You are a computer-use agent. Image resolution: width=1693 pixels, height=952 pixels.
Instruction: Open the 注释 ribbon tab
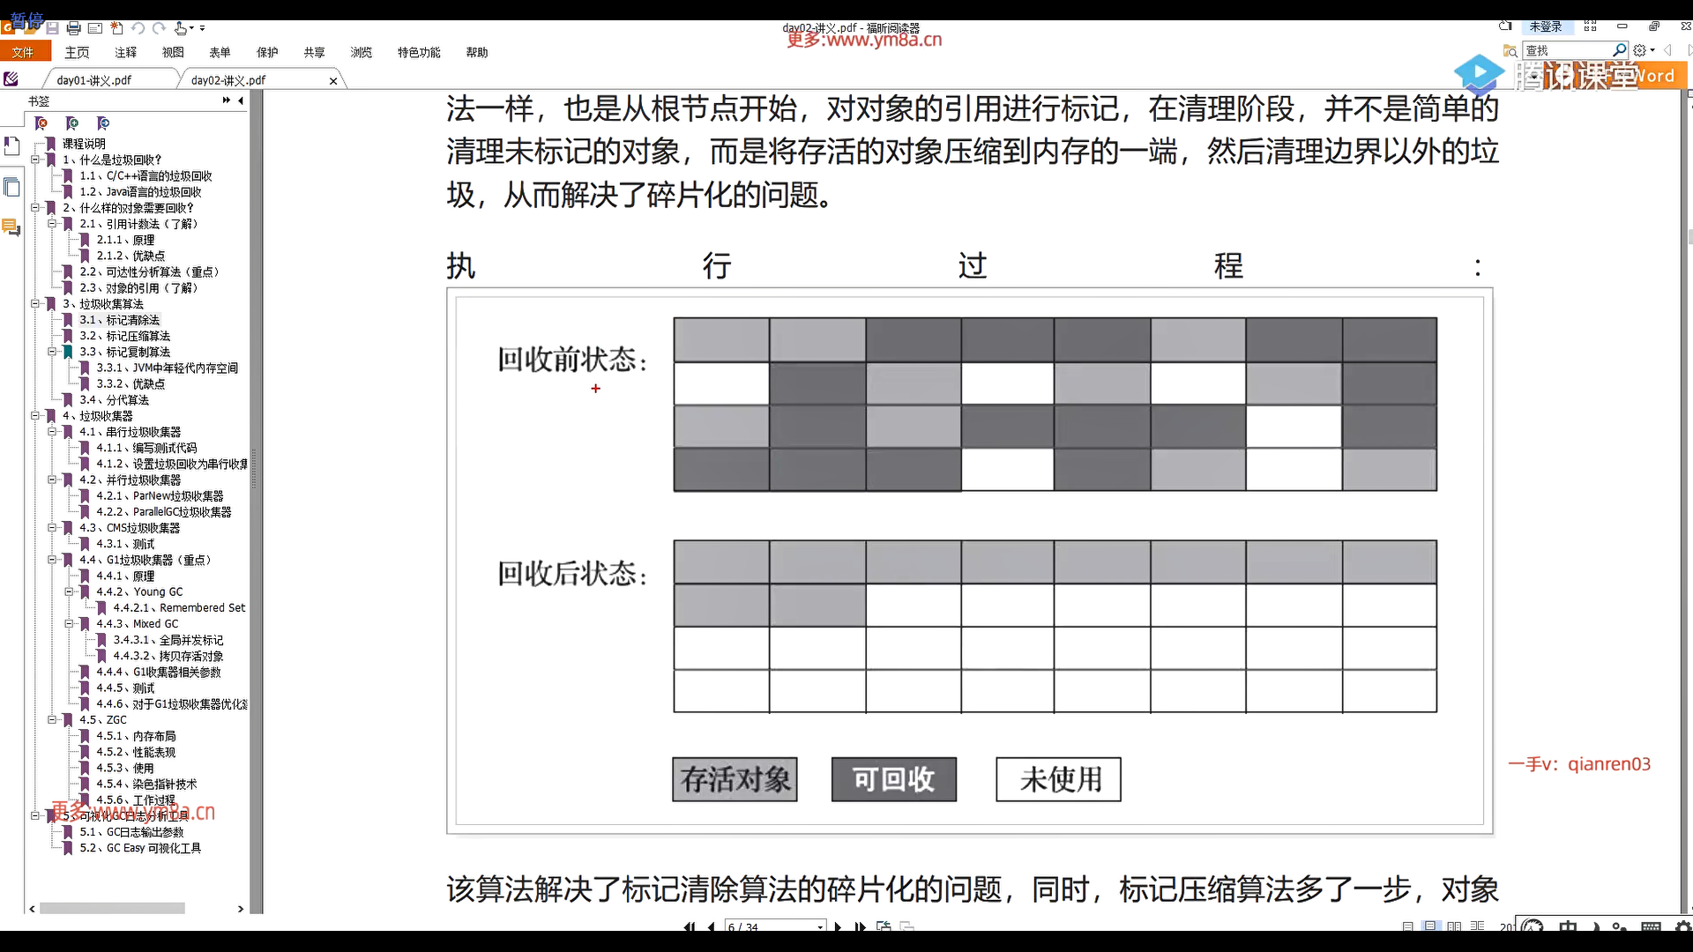click(125, 53)
